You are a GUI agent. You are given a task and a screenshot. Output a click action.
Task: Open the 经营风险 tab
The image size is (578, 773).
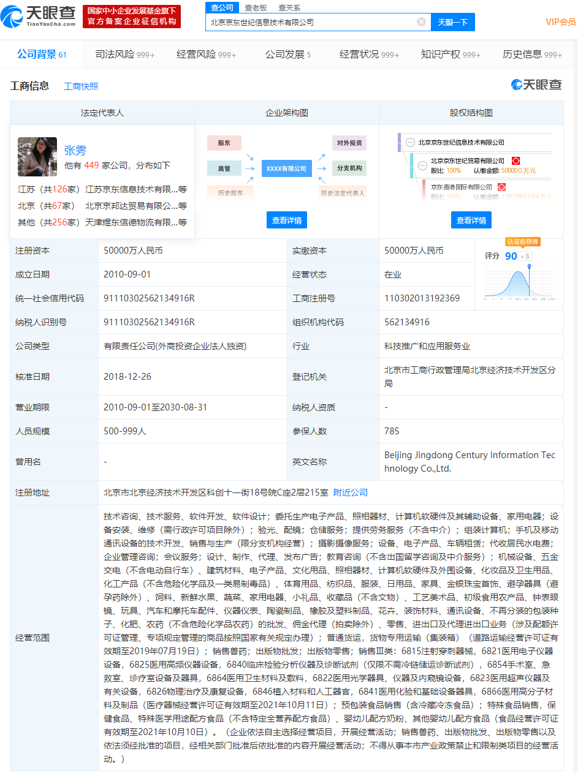click(207, 55)
